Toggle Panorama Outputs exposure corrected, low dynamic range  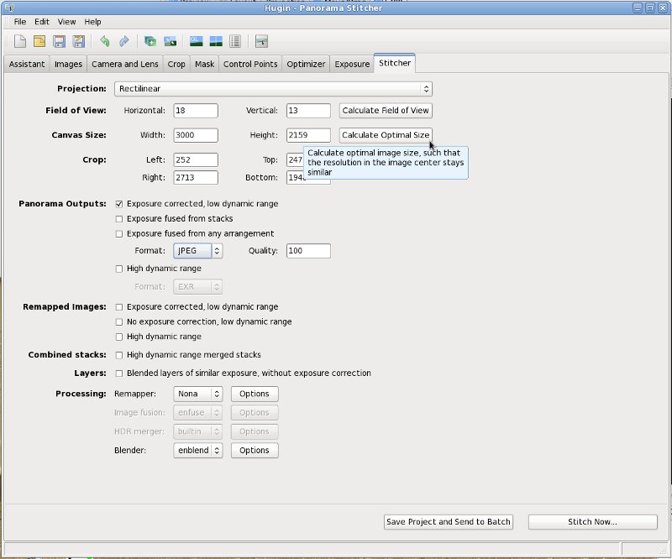(x=119, y=204)
